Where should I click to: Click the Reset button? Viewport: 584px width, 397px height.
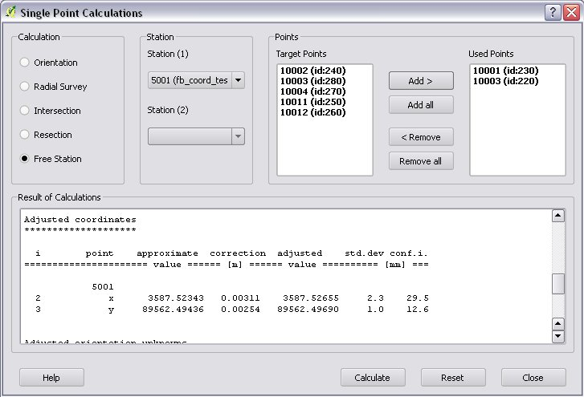click(x=452, y=378)
